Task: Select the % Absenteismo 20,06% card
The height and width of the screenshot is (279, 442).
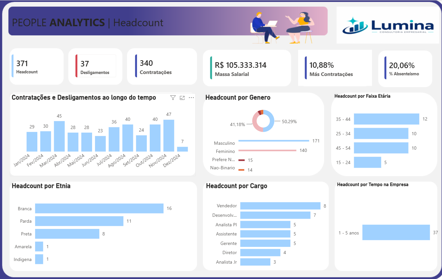Action: [x=405, y=69]
